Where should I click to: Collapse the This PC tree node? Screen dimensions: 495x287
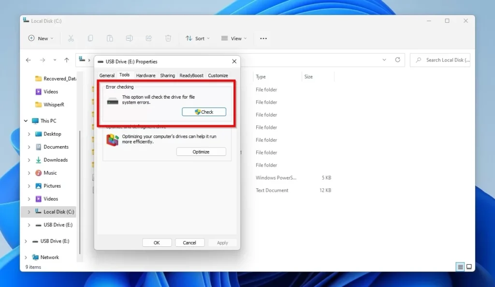pyautogui.click(x=26, y=121)
